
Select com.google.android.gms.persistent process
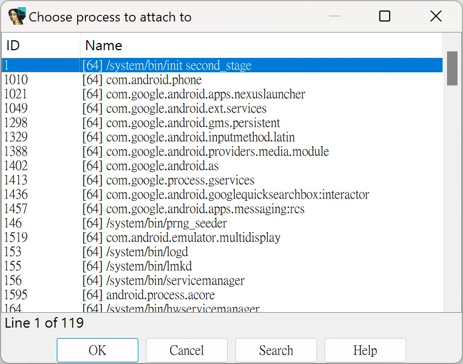(x=222, y=122)
